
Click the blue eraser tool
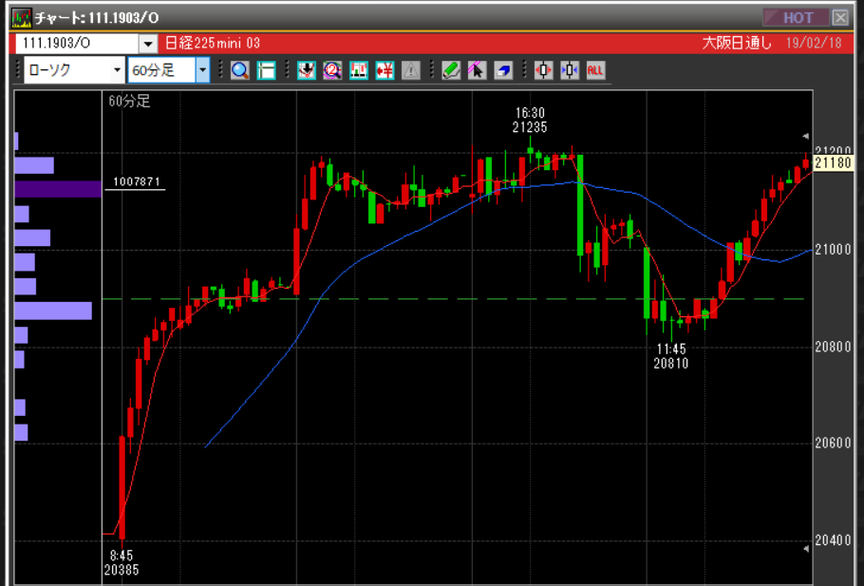503,70
